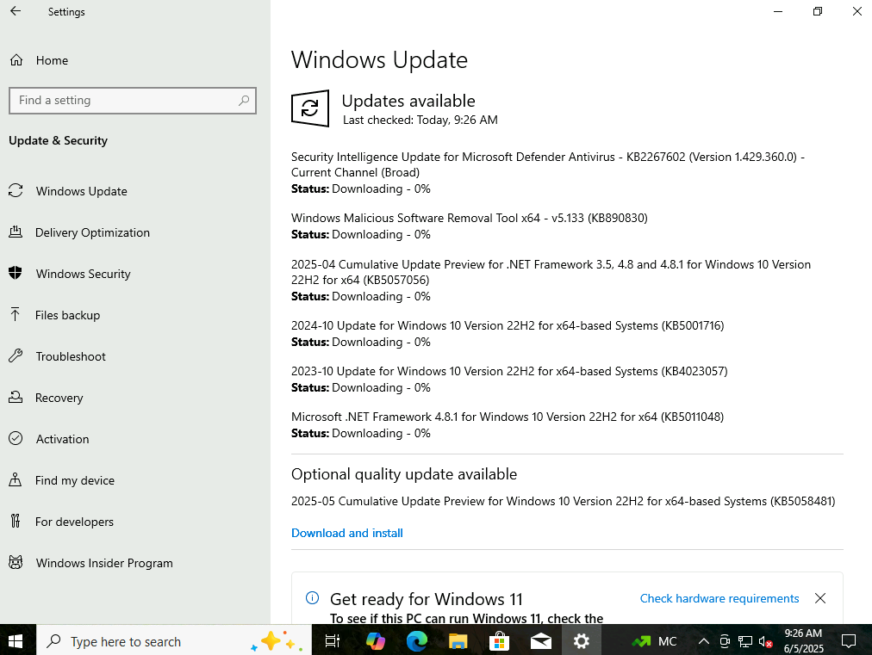Open Task View from the taskbar

pos(333,642)
